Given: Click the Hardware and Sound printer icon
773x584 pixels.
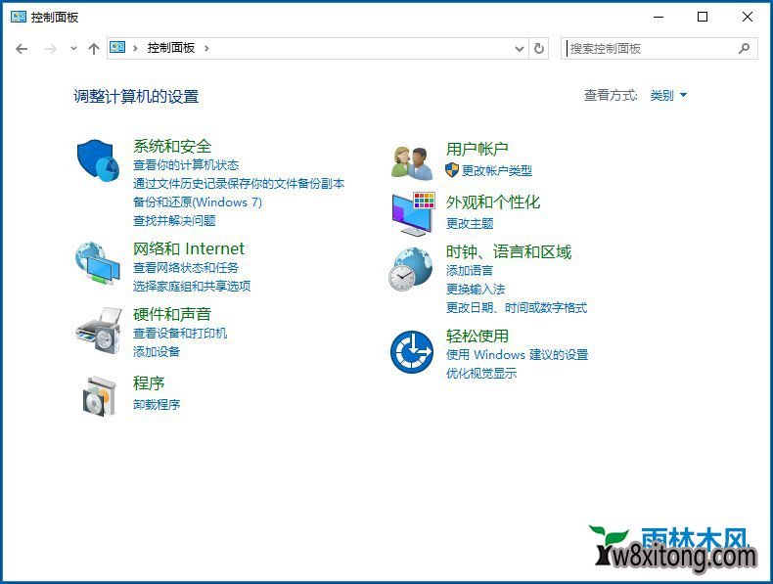Looking at the screenshot, I should pos(98,330).
